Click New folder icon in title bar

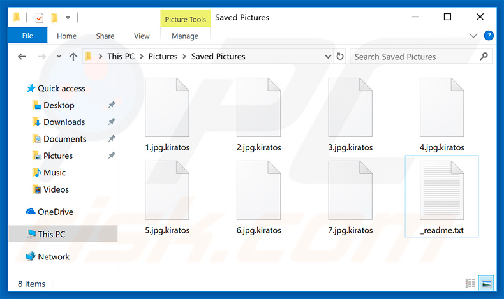tap(54, 17)
